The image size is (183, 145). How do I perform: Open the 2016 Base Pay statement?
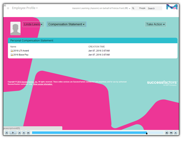click(21, 55)
